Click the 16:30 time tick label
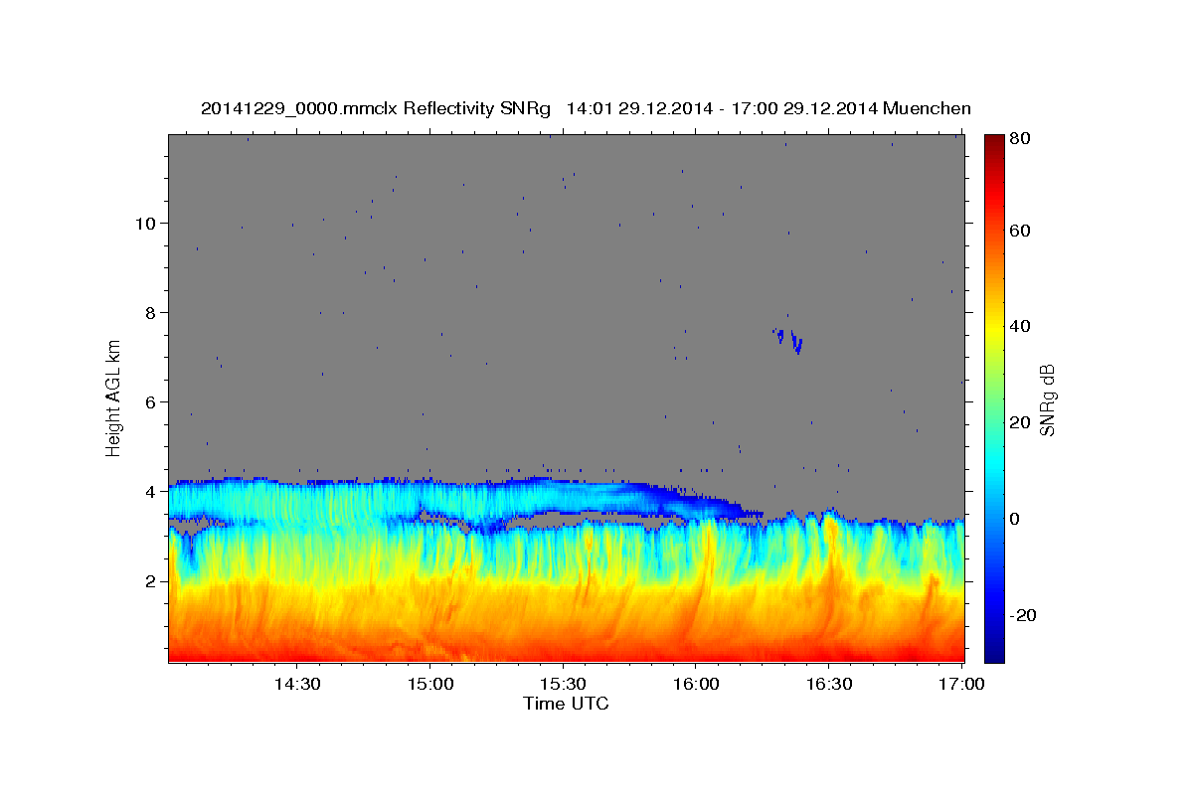Viewport: 1193px width, 795px height. click(829, 684)
